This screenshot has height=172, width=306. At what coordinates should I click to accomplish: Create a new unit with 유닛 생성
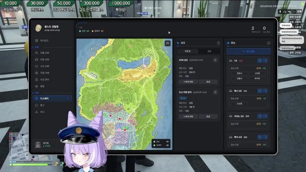(248, 52)
